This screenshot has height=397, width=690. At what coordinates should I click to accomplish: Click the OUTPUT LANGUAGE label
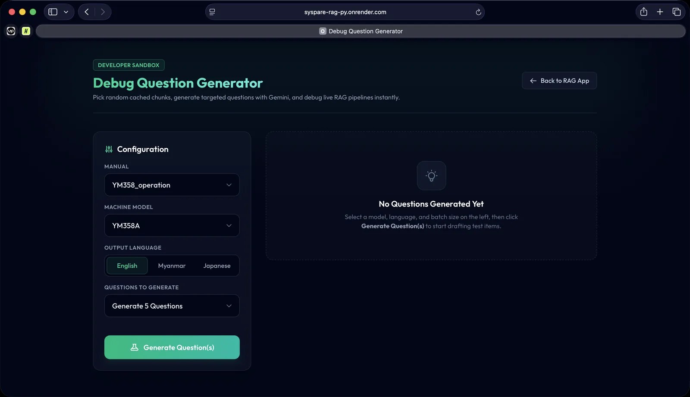tap(133, 247)
